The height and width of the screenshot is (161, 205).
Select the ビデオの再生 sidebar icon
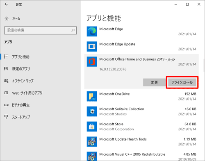[6, 105]
